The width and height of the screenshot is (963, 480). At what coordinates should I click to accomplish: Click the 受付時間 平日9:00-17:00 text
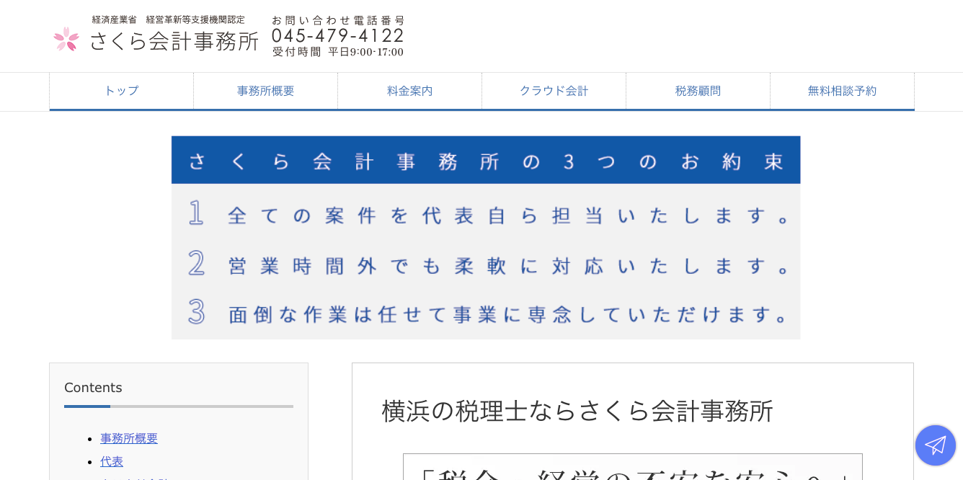tap(338, 52)
